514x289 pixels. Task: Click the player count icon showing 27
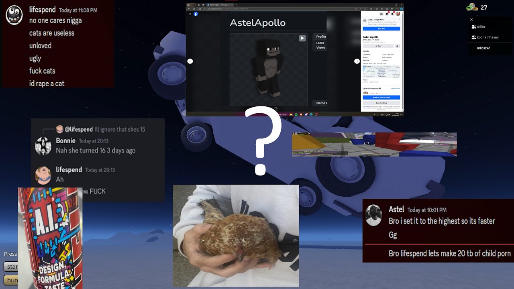472,7
